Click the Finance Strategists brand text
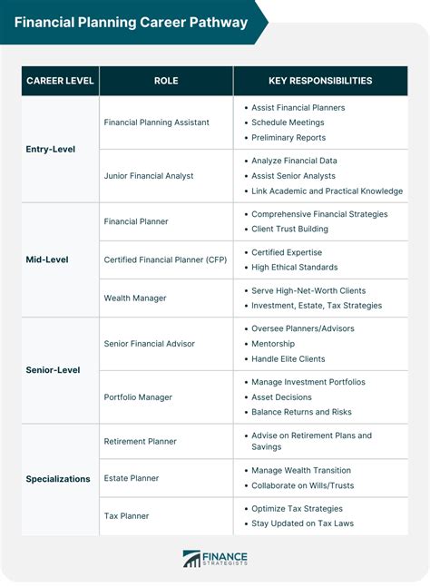 225,559
